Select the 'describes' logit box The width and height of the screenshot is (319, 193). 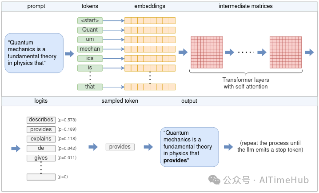click(41, 120)
